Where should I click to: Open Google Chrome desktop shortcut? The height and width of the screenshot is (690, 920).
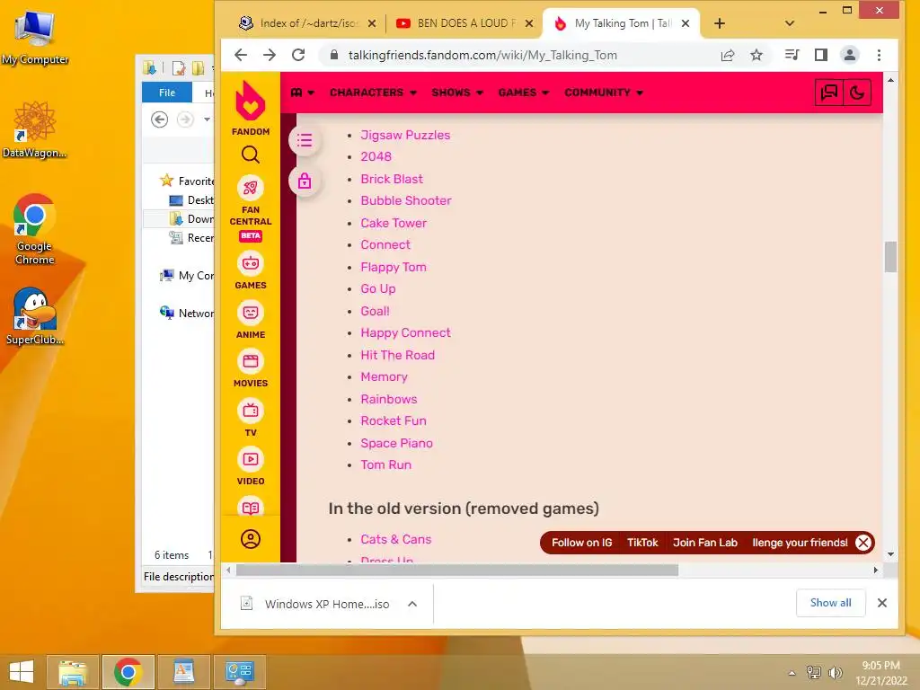click(35, 229)
